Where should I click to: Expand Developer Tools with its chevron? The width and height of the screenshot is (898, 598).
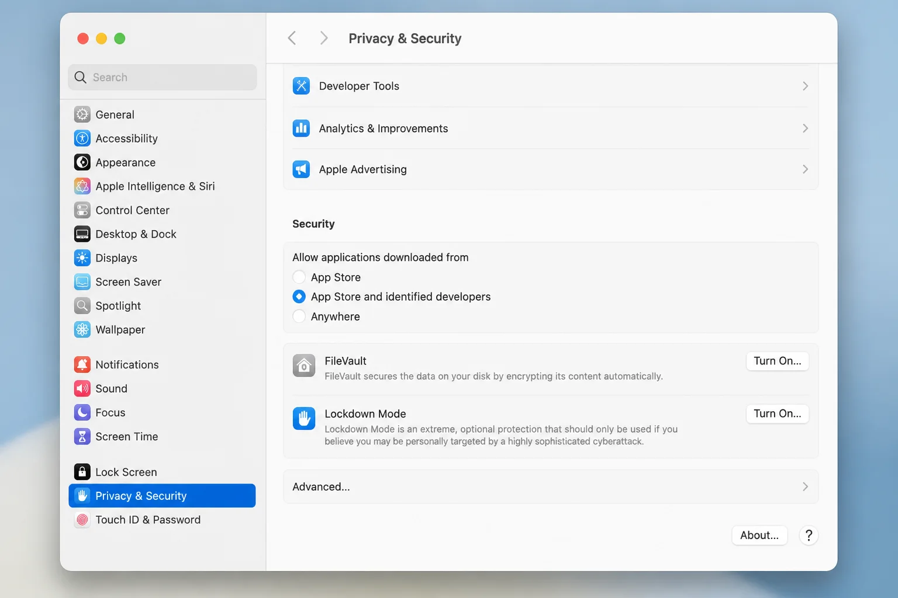tap(805, 86)
